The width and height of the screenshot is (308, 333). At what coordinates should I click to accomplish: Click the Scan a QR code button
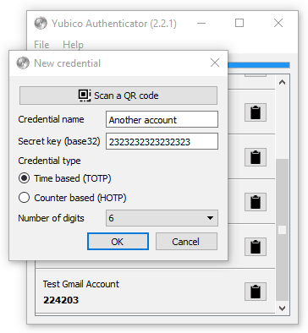[118, 96]
